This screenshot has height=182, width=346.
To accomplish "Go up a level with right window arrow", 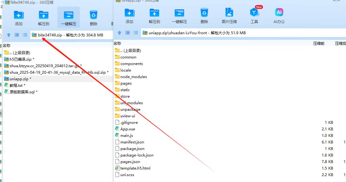I will point(119,33).
